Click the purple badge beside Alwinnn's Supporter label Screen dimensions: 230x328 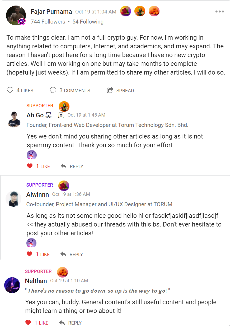coord(64,186)
